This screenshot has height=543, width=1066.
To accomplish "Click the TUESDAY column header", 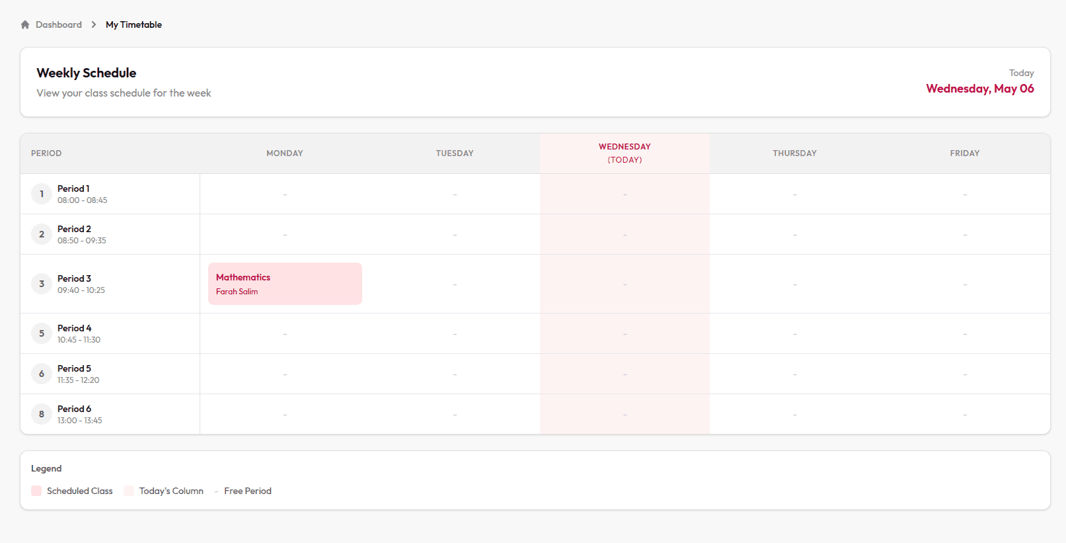I will click(455, 153).
